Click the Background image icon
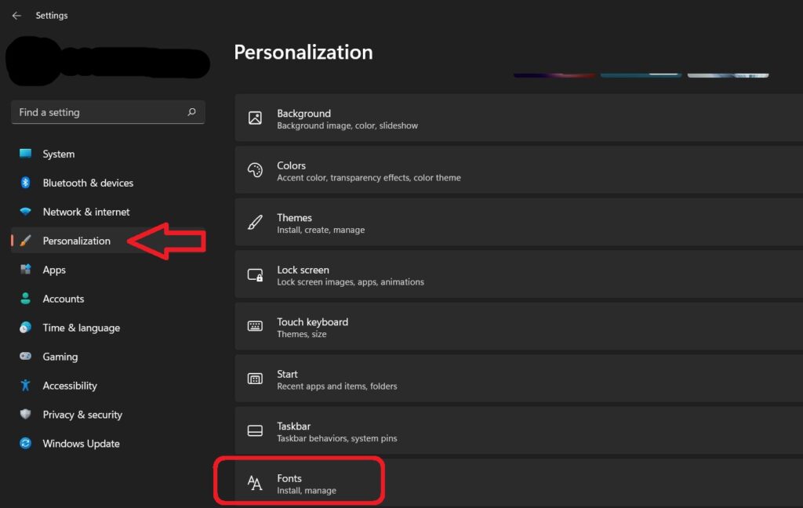This screenshot has height=508, width=803. pyautogui.click(x=254, y=117)
